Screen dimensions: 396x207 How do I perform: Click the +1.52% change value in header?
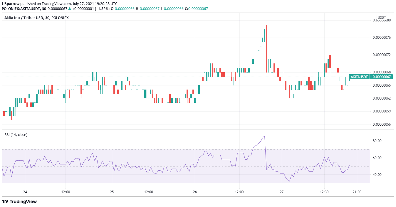tap(103, 9)
